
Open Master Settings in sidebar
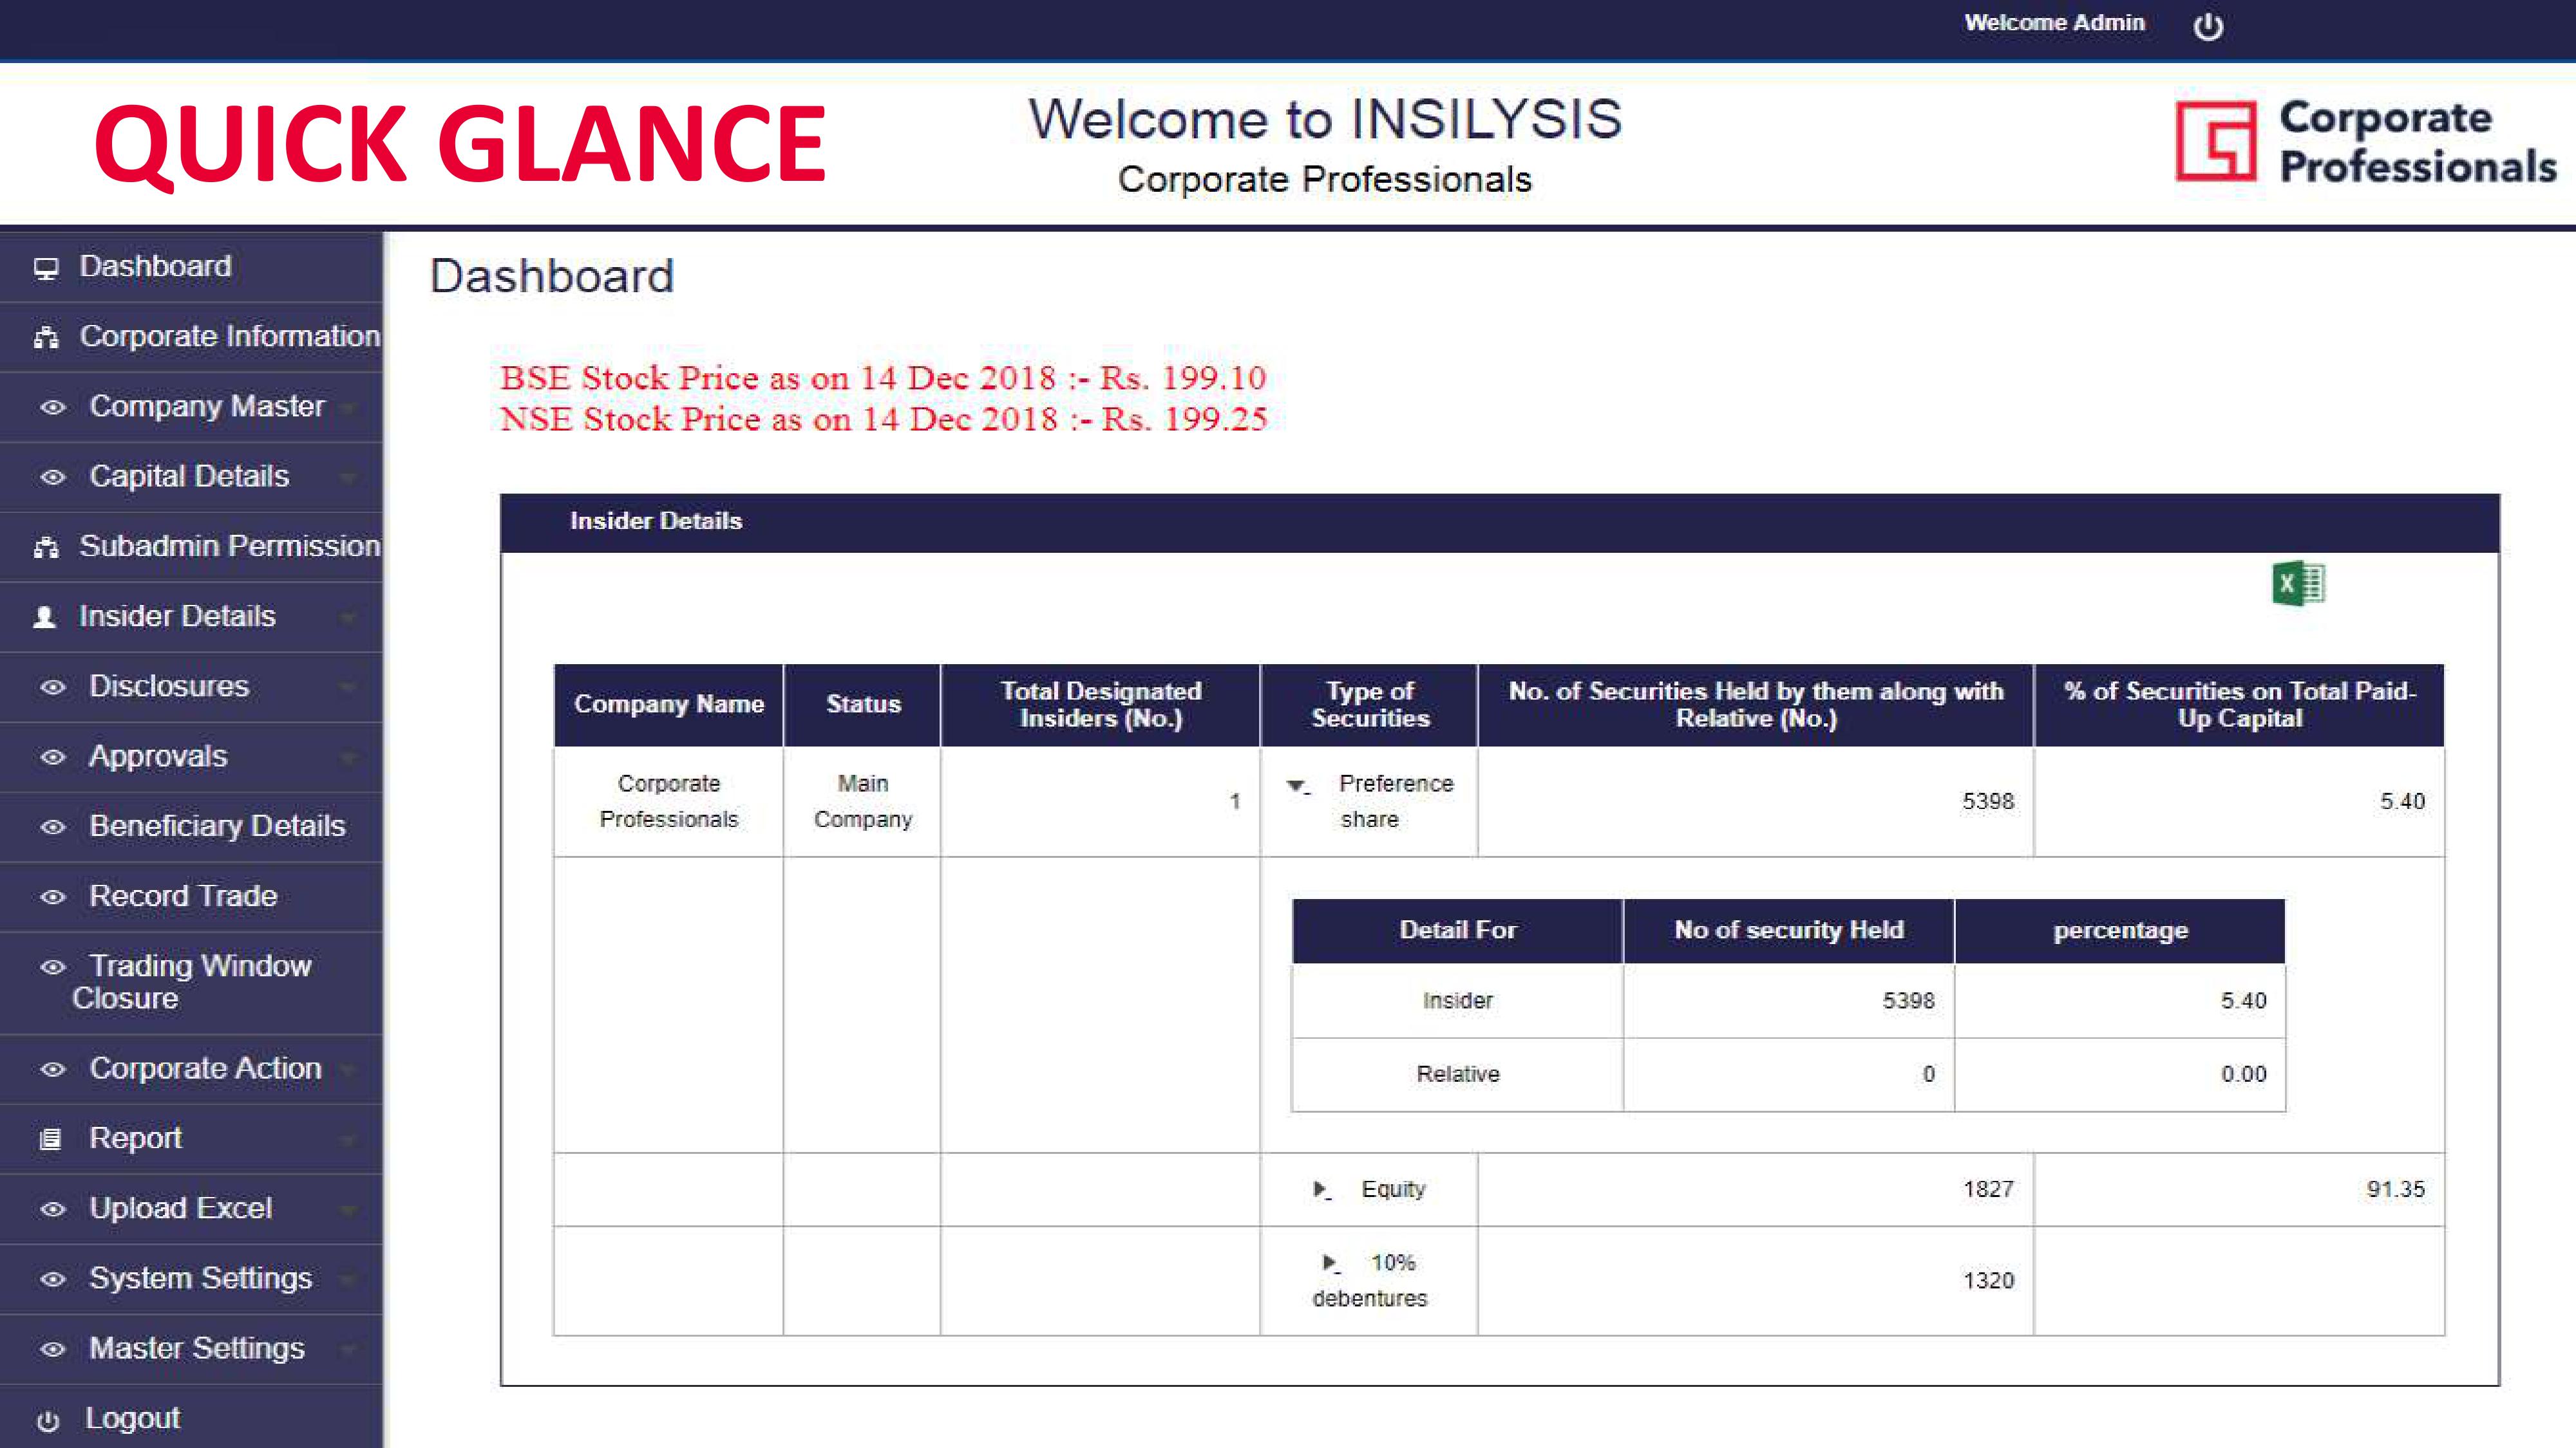pyautogui.click(x=197, y=1349)
